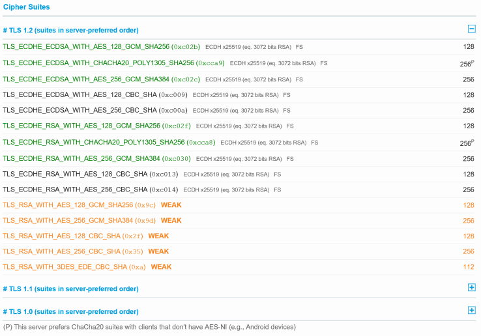The width and height of the screenshot is (481, 336).
Task: Select TLS_ECDHE_RSA_WITH_AES_256_GCM_SHA384 suite name
Action: click(81, 158)
